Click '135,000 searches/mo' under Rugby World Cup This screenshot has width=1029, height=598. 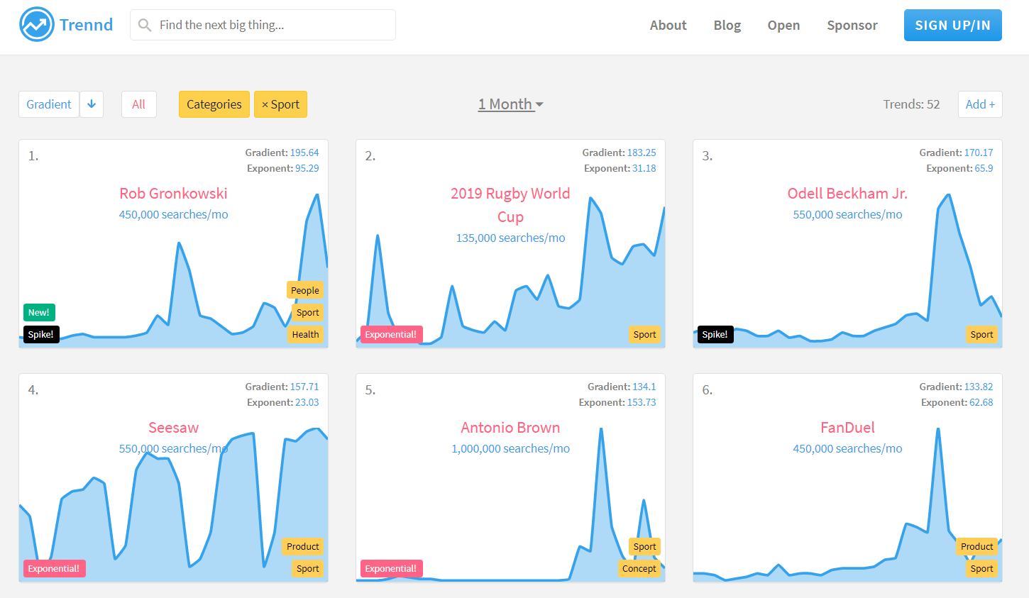(510, 238)
